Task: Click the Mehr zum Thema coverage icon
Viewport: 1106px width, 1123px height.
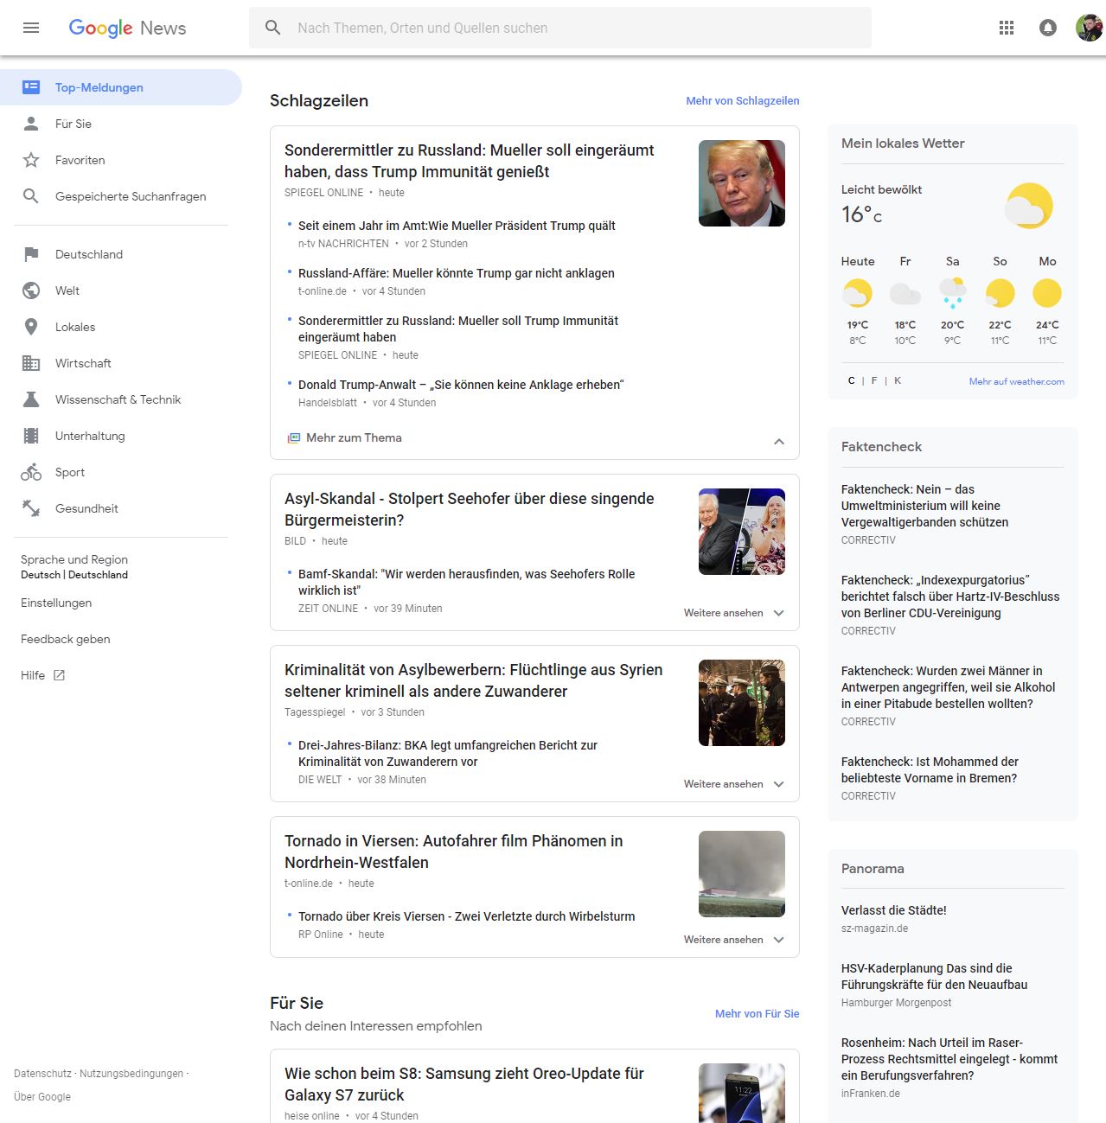Action: 294,438
